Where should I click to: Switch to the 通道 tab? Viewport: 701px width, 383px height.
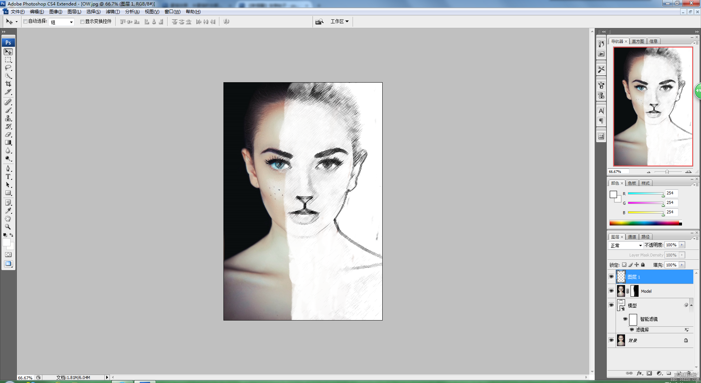pyautogui.click(x=632, y=237)
